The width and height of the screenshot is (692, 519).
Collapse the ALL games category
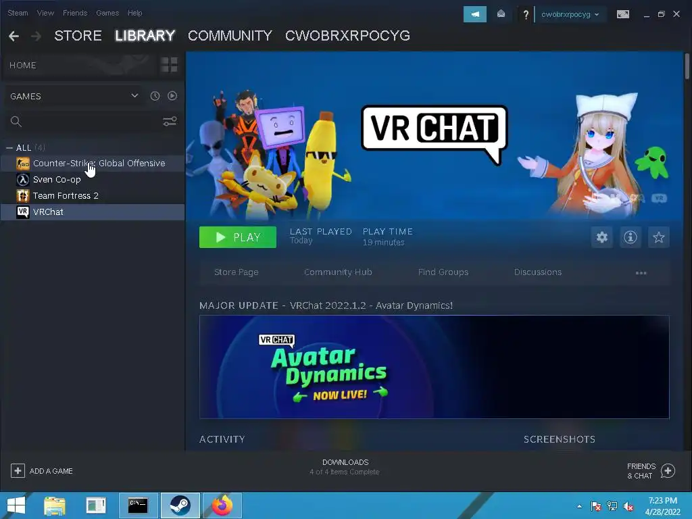(9, 148)
